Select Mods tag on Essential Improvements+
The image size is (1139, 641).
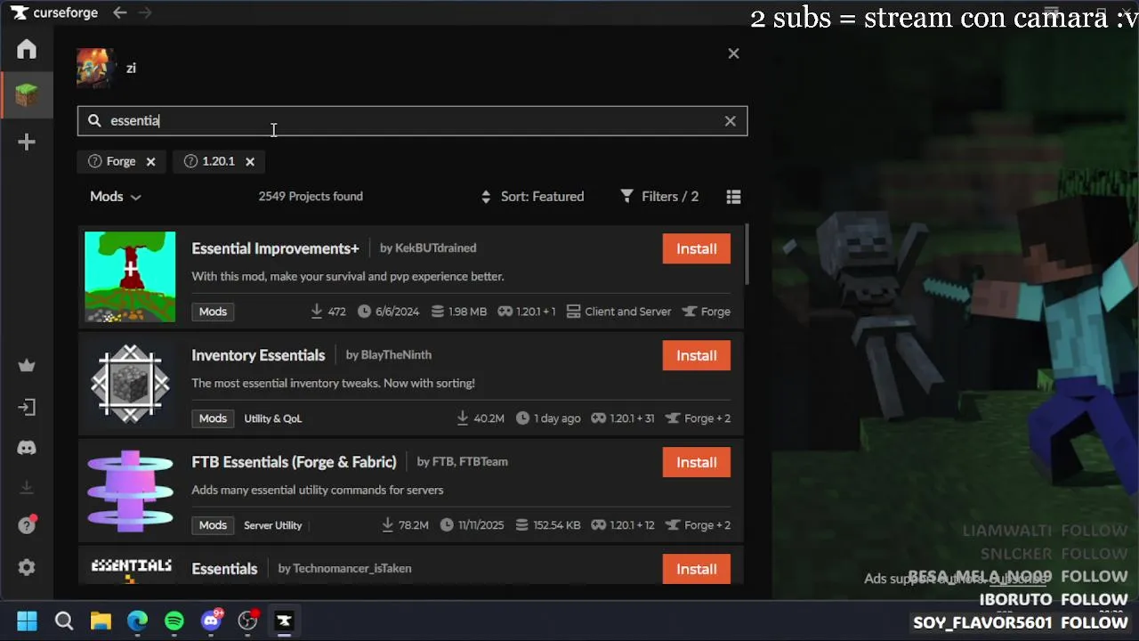click(x=213, y=312)
